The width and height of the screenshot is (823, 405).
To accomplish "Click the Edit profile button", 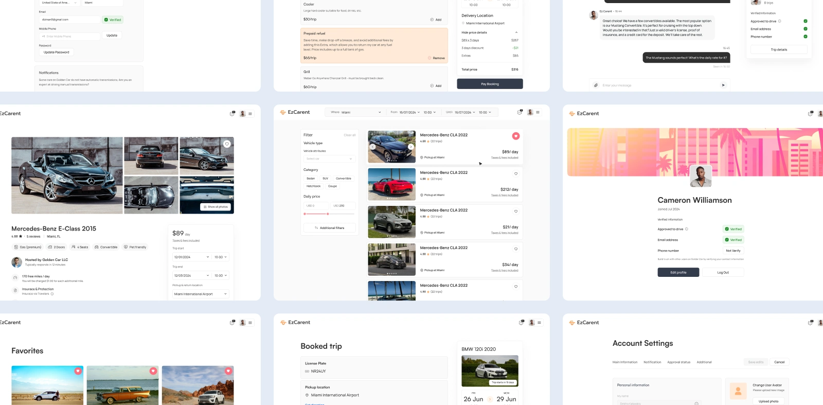I will point(678,272).
